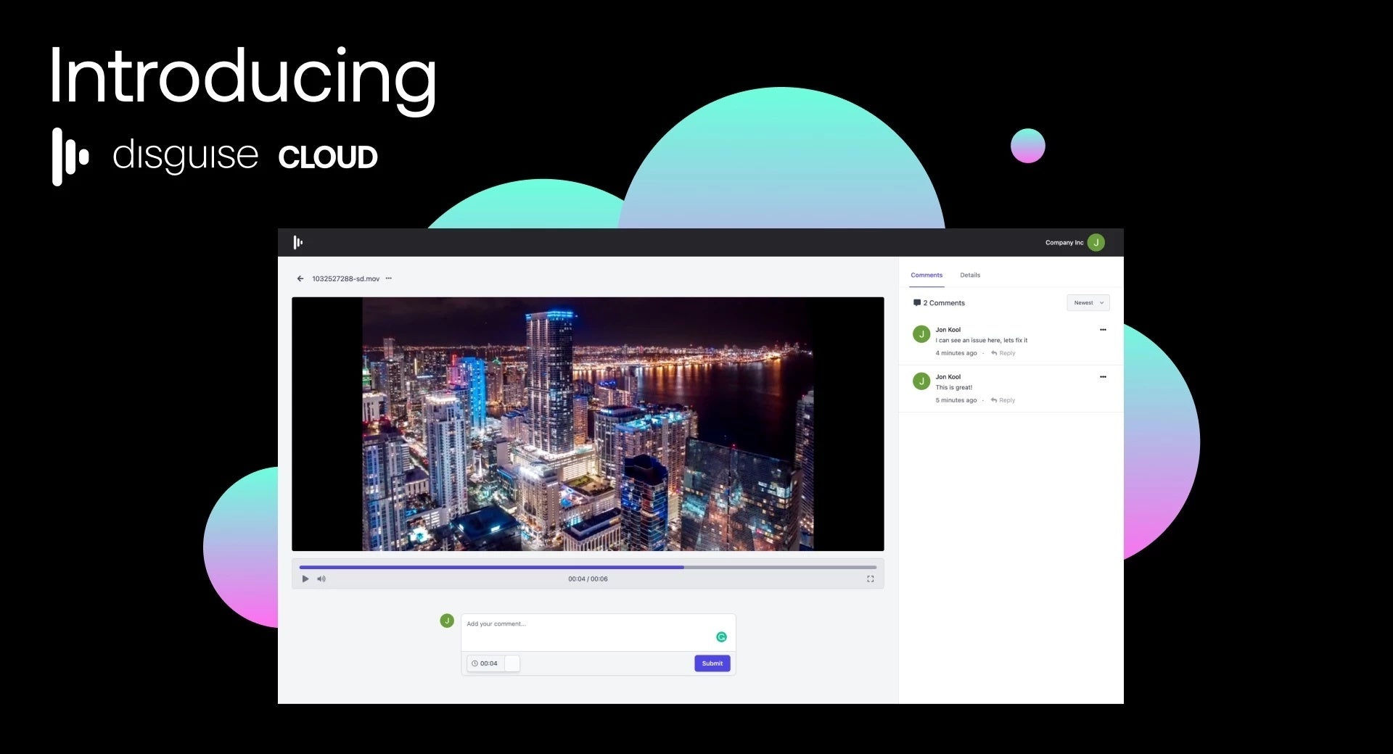Image resolution: width=1393 pixels, height=754 pixels.
Task: Open the options menu next to 1032527288-sd.mov
Action: 389,278
